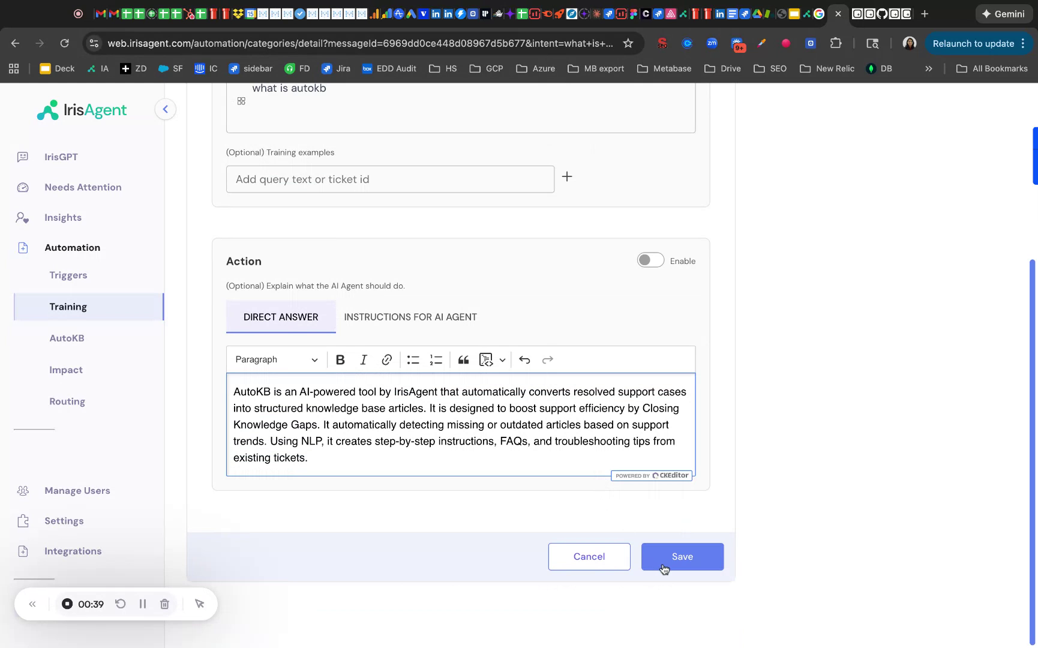Image resolution: width=1038 pixels, height=648 pixels.
Task: Insert a bulleted list
Action: pos(413,359)
